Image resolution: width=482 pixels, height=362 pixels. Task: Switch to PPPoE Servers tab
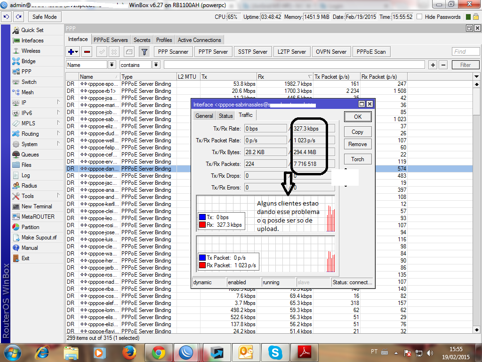pyautogui.click(x=111, y=40)
